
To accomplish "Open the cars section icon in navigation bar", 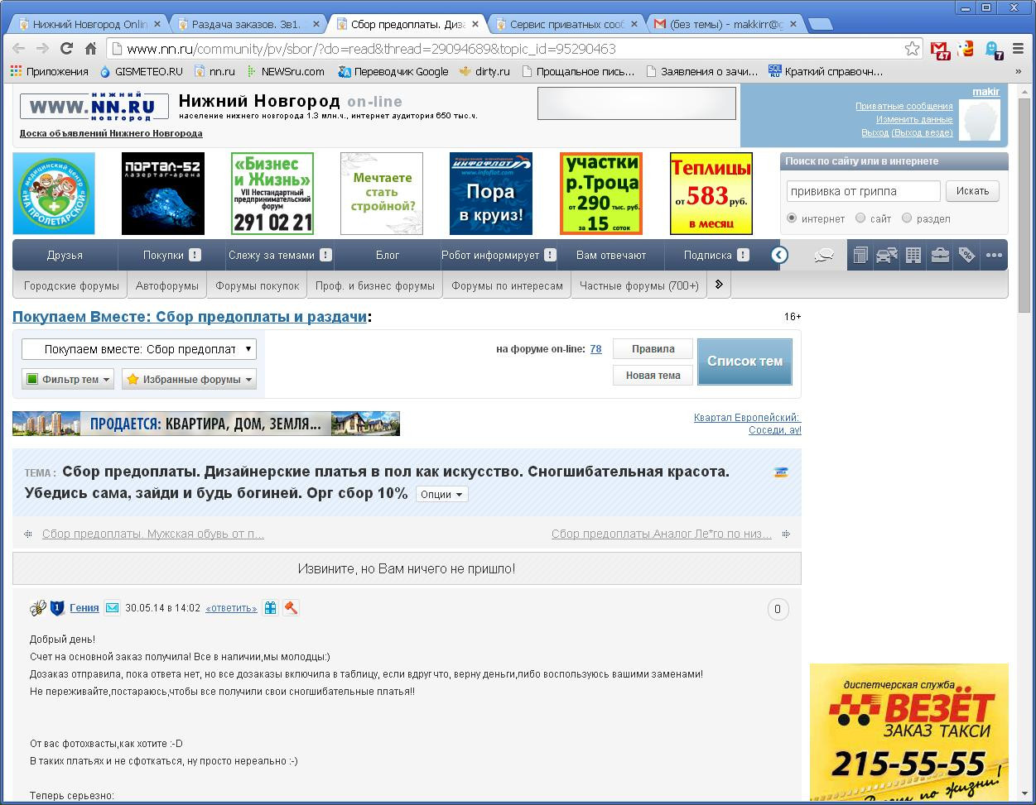I will [x=886, y=256].
